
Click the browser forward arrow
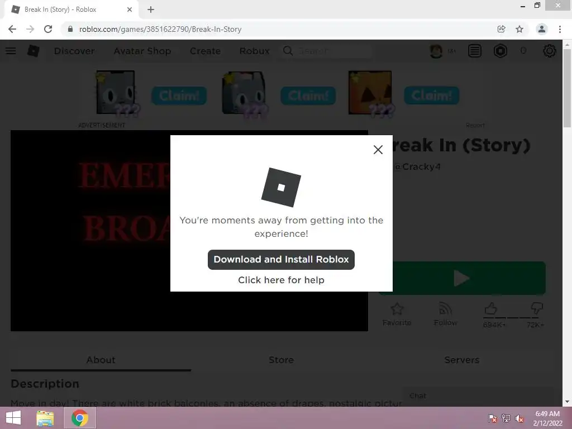(x=30, y=29)
